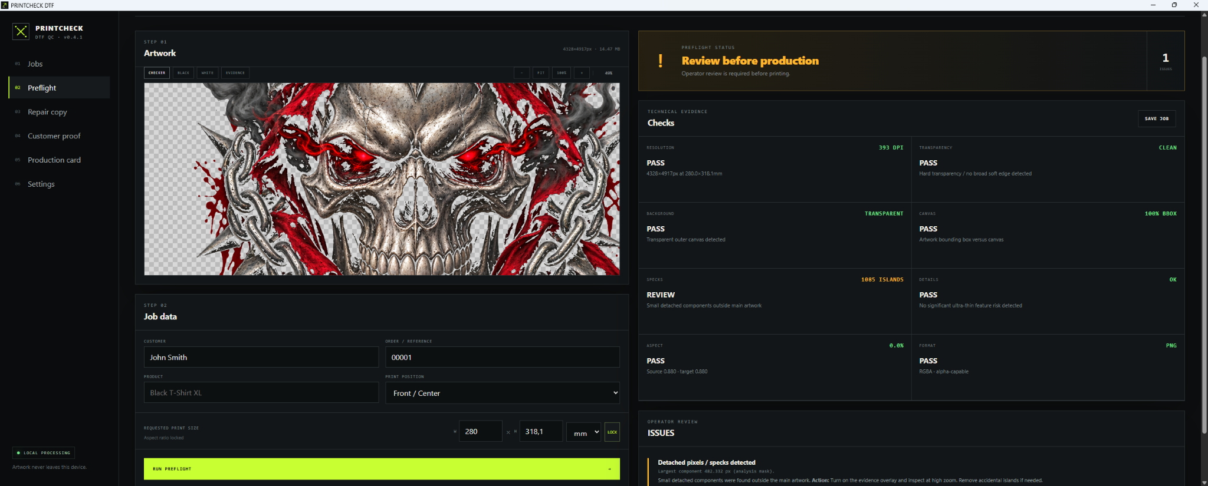This screenshot has width=1208, height=486.
Task: Click the Save Job button
Action: (1157, 118)
